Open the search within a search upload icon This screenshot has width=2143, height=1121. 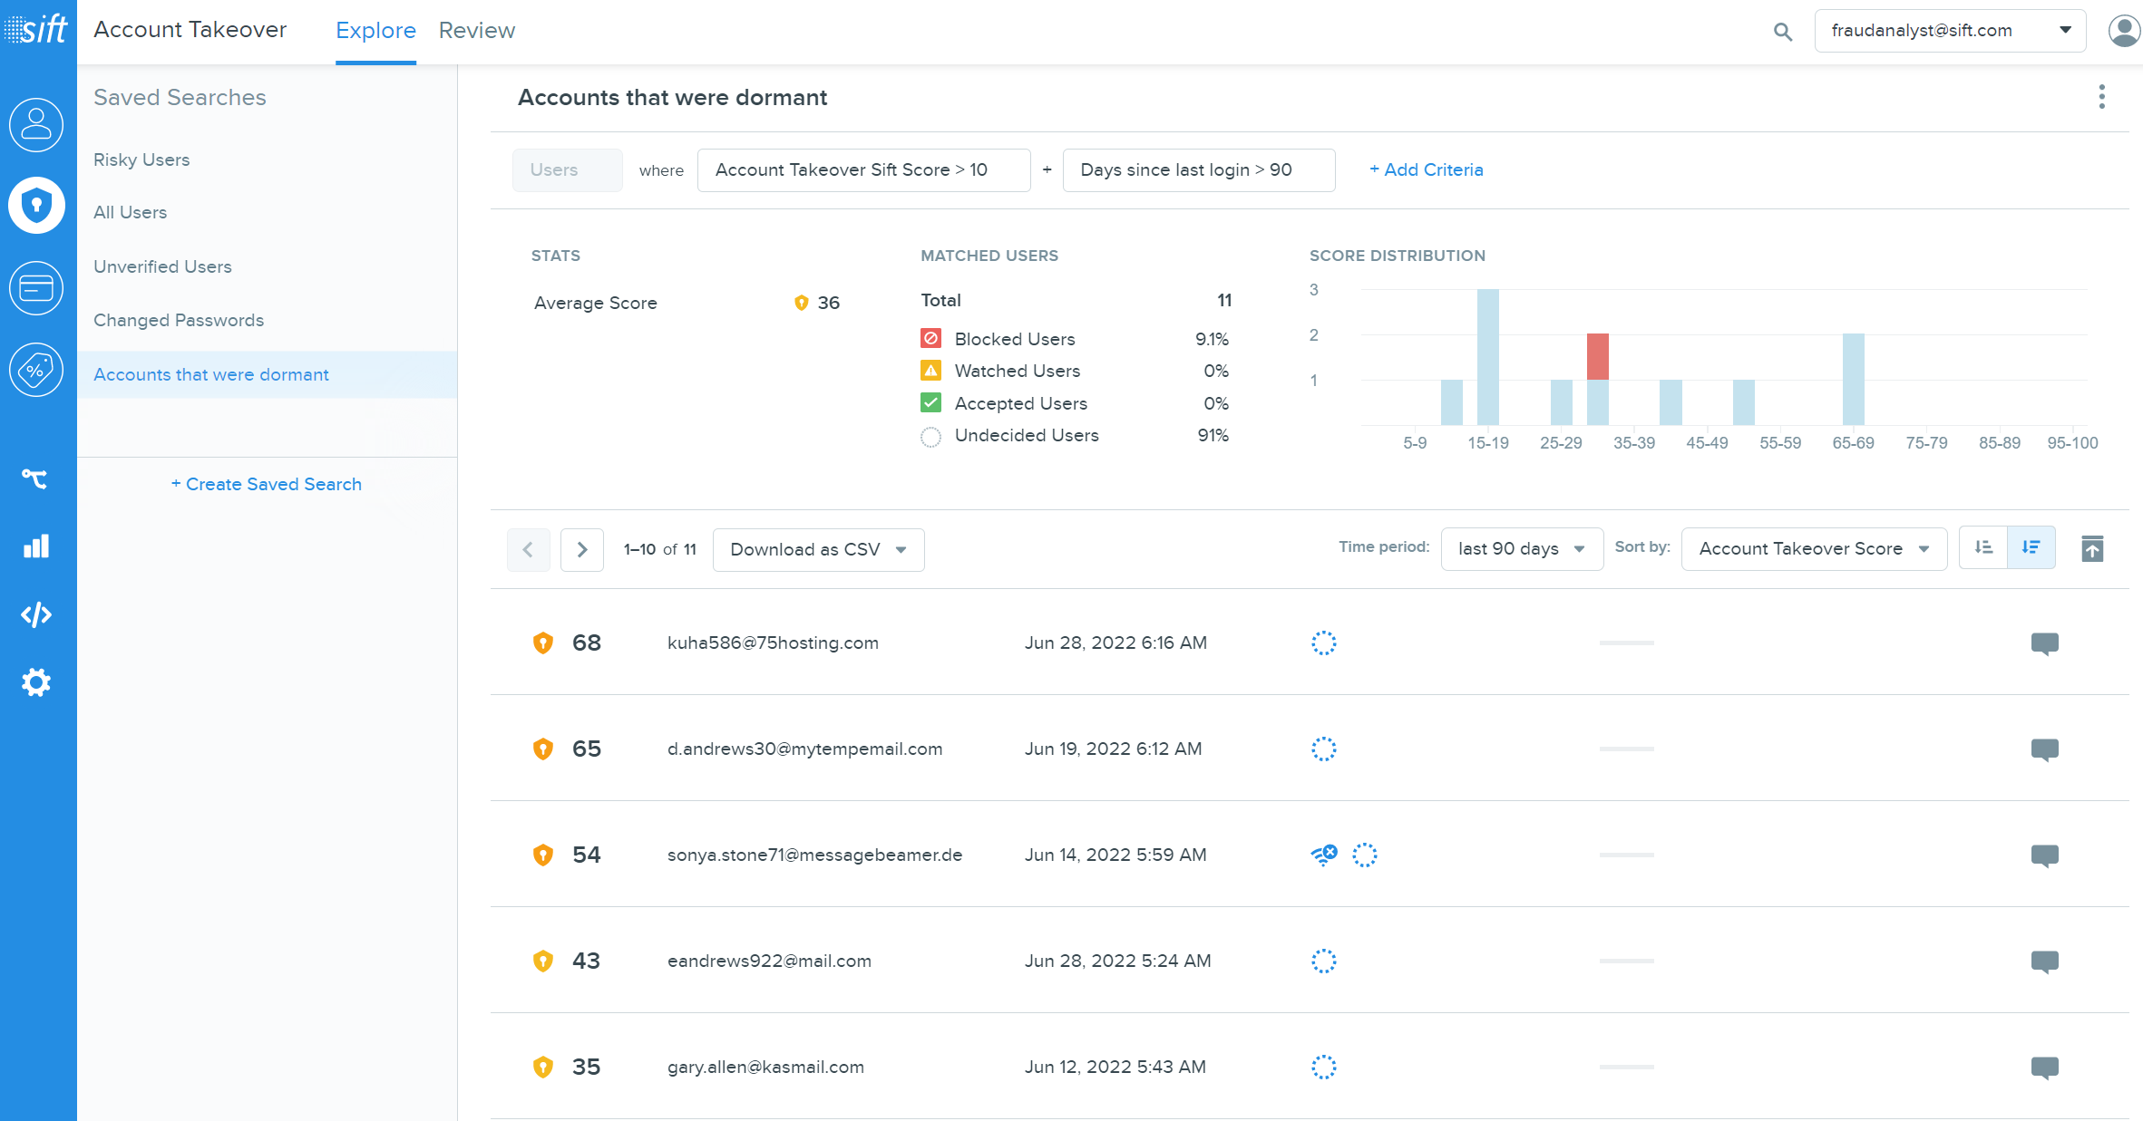click(2092, 548)
